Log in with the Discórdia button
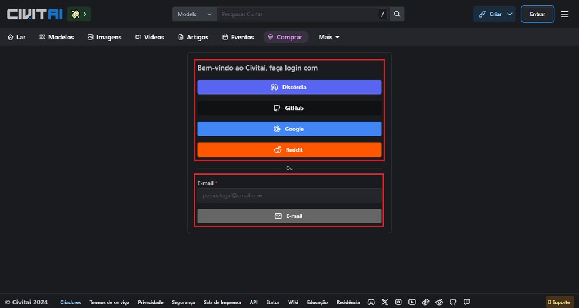 pyautogui.click(x=289, y=87)
